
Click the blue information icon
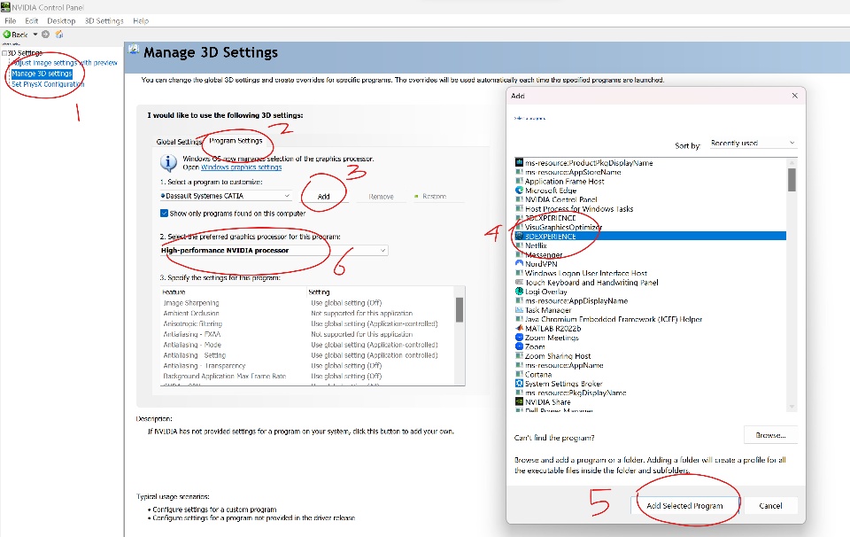(x=168, y=163)
